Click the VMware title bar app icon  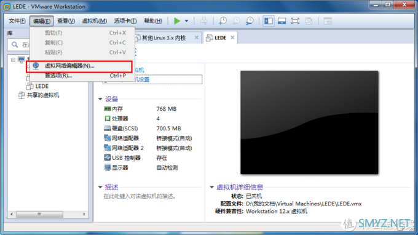pyautogui.click(x=7, y=6)
